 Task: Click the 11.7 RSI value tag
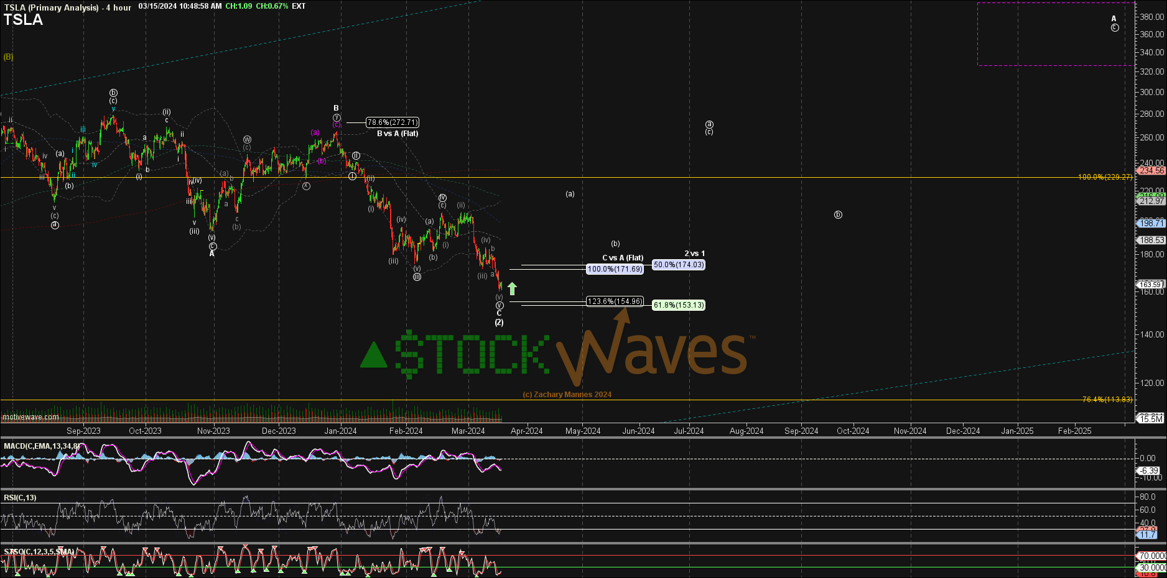(1148, 534)
